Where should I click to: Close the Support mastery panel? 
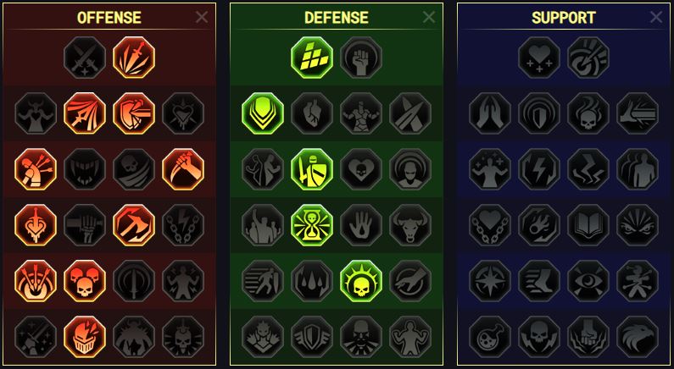point(656,17)
